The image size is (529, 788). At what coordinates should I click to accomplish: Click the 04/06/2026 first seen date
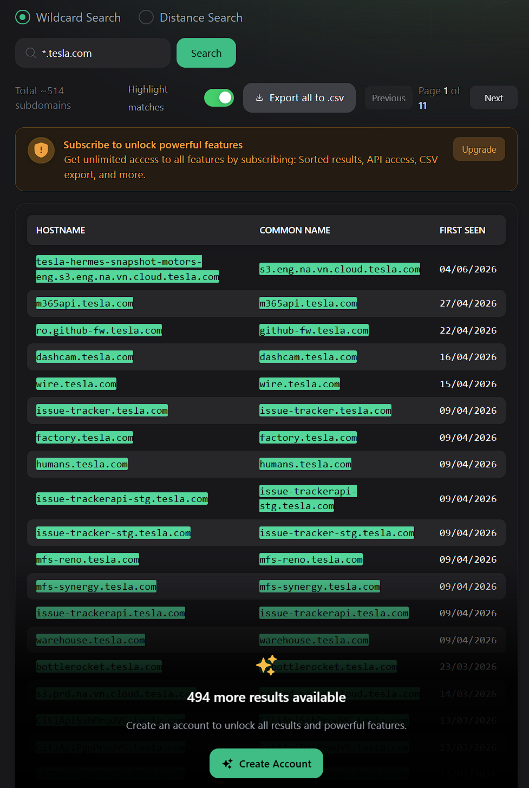coord(468,269)
